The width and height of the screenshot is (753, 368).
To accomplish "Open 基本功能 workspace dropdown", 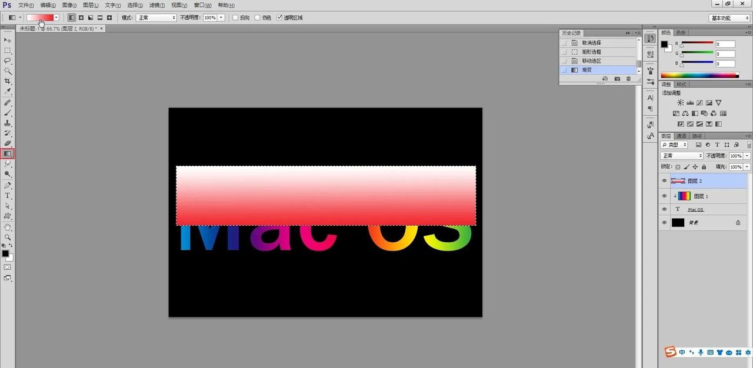I will pos(729,18).
